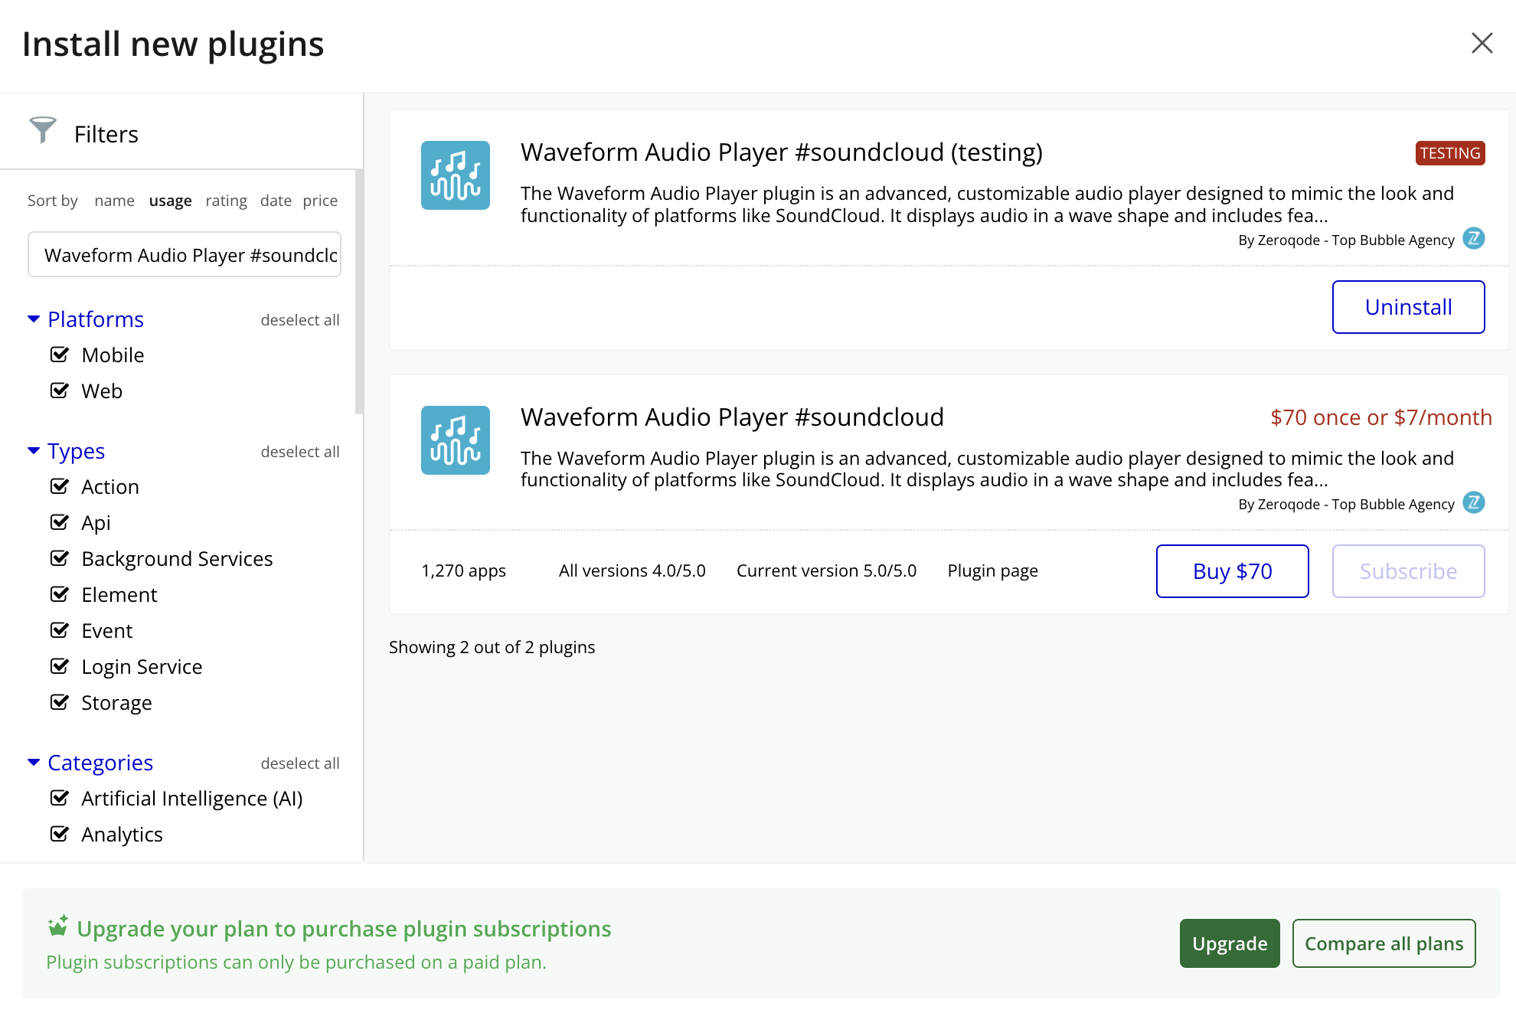This screenshot has width=1516, height=1023.
Task: Click the paid Waveform Audio Player plugin icon
Action: tap(455, 440)
